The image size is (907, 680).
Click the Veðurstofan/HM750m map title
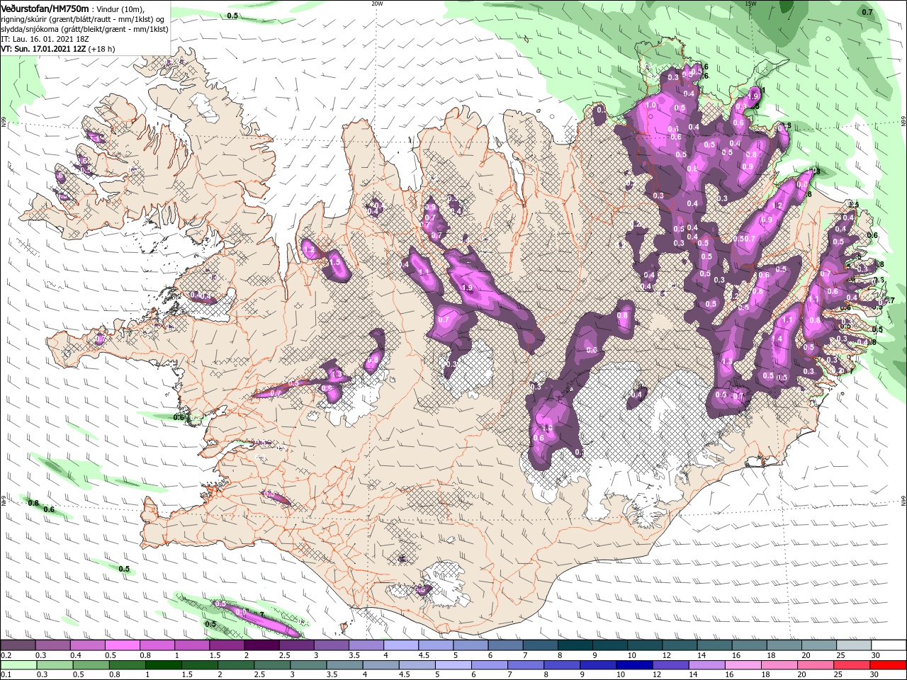point(45,8)
